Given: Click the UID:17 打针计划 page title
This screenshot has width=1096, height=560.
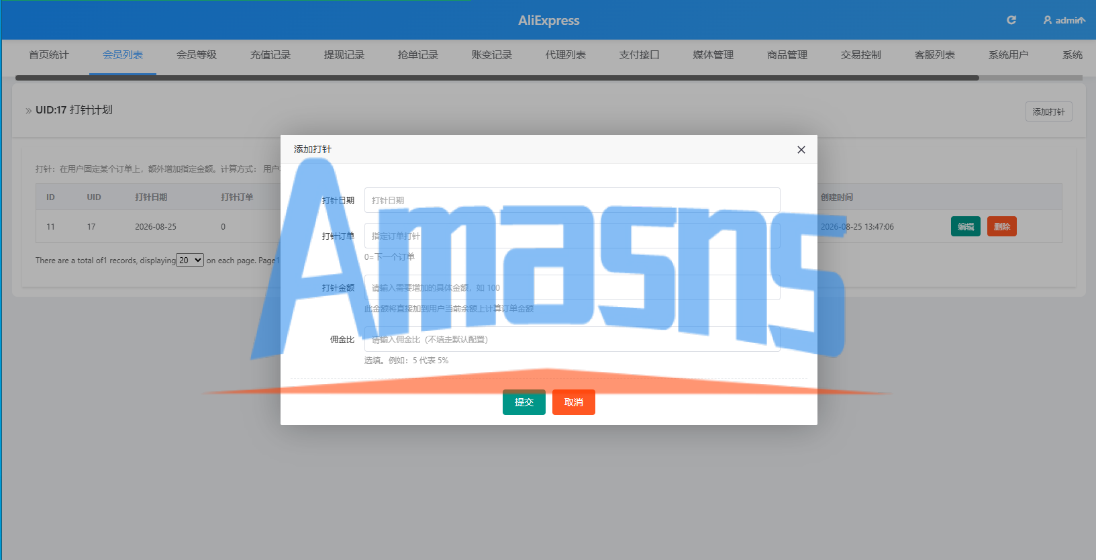Looking at the screenshot, I should pyautogui.click(x=74, y=110).
